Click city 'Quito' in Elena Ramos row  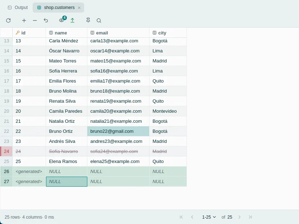(168, 161)
